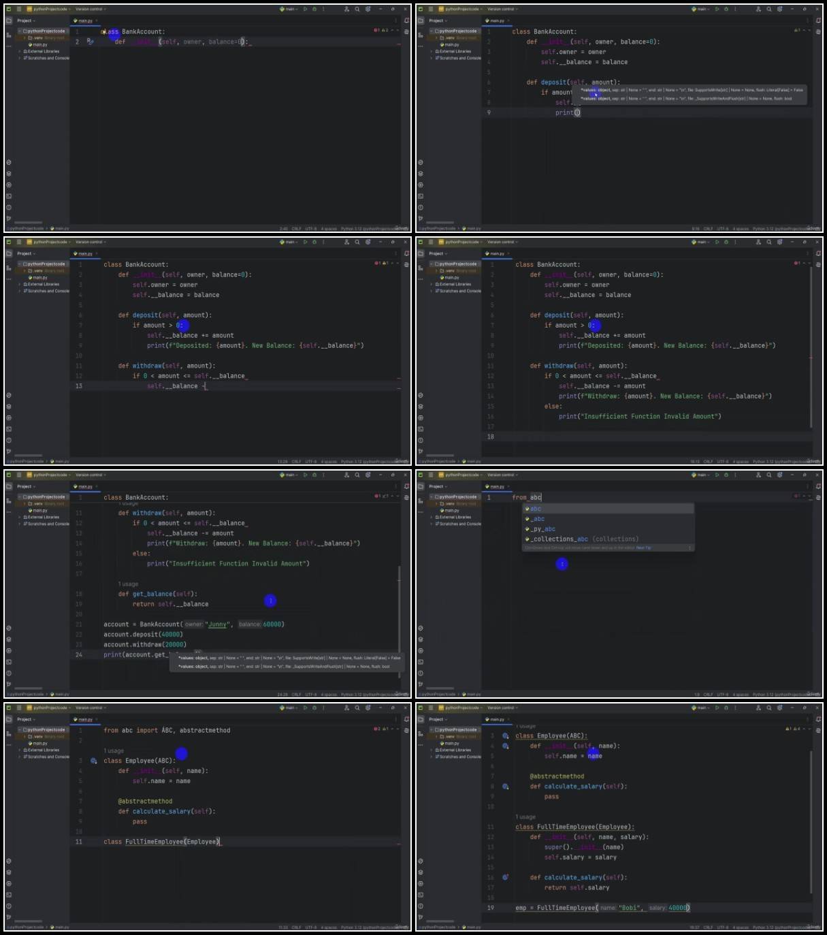The height and width of the screenshot is (935, 827).
Task: Open toolbar More Actions dots in Junny account screenshot
Action: tap(323, 475)
